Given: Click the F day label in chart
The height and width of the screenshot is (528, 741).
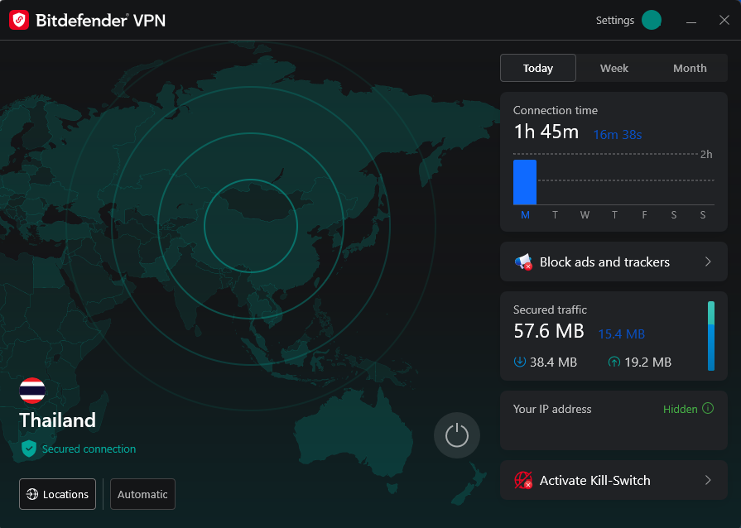Looking at the screenshot, I should coord(644,215).
